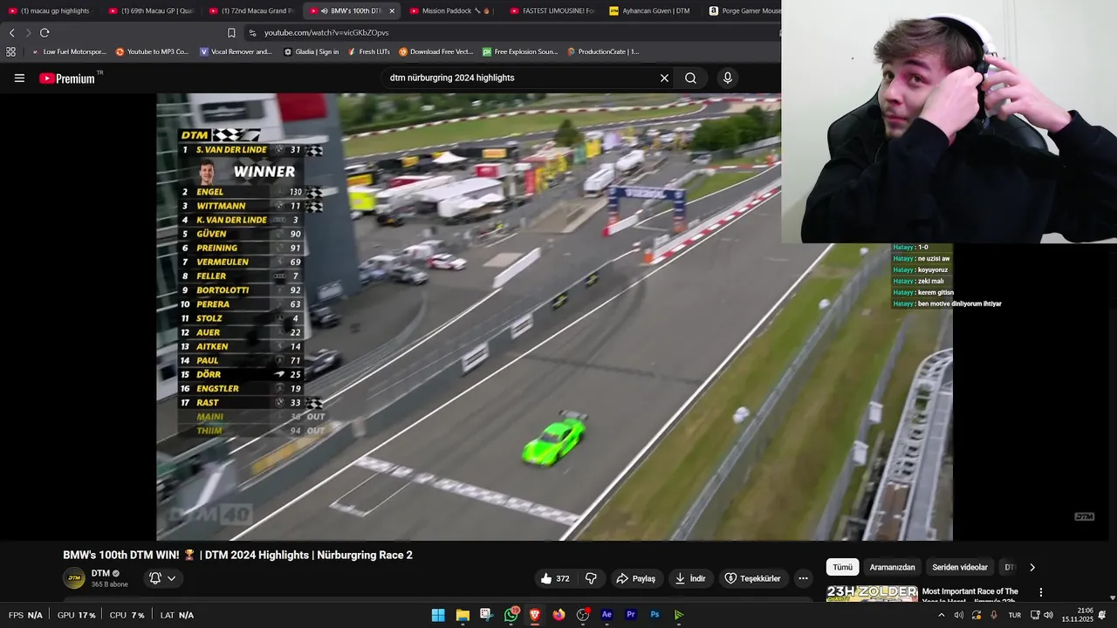
Task: Like the video (372 likes)
Action: 554,578
